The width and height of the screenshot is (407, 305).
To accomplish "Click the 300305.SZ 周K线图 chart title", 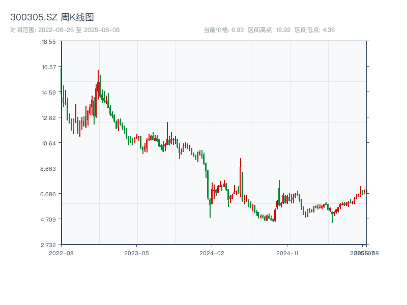I will [x=52, y=18].
